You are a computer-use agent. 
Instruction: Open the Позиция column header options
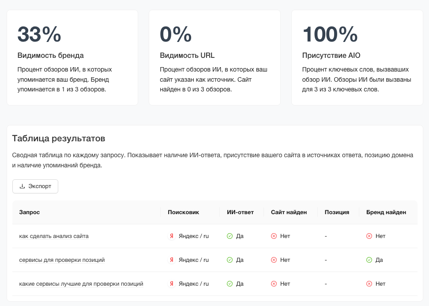[337, 212]
